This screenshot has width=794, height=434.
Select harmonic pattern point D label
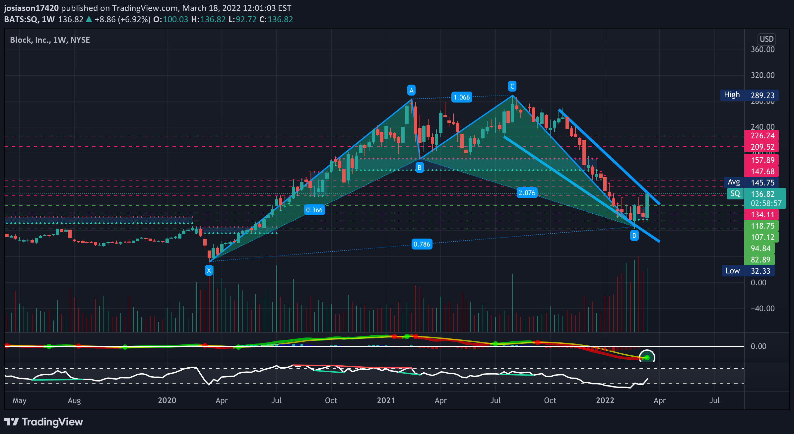[634, 236]
